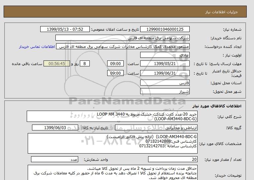Click the price validity time 09:00 field

coord(115,73)
